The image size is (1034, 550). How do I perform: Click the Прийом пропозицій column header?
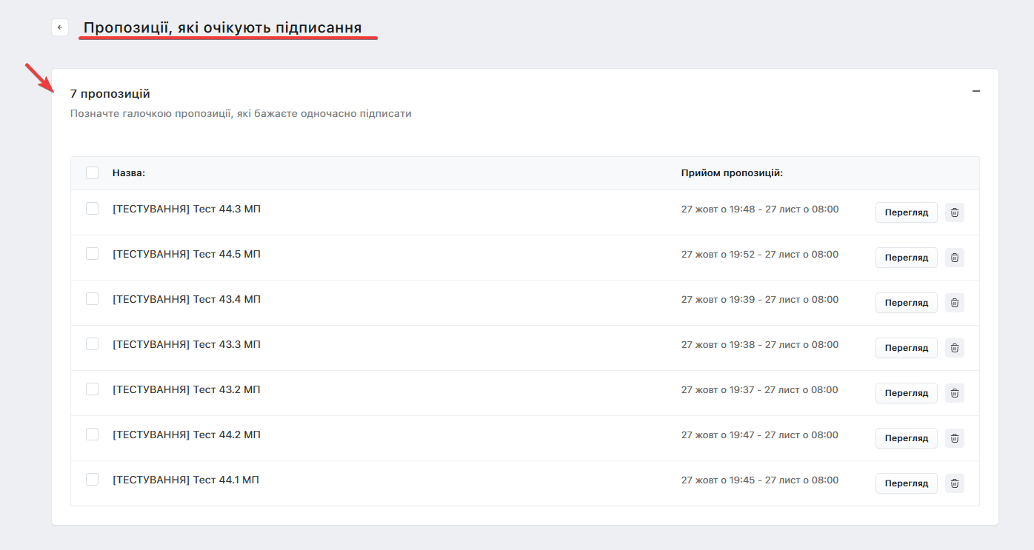coord(732,172)
